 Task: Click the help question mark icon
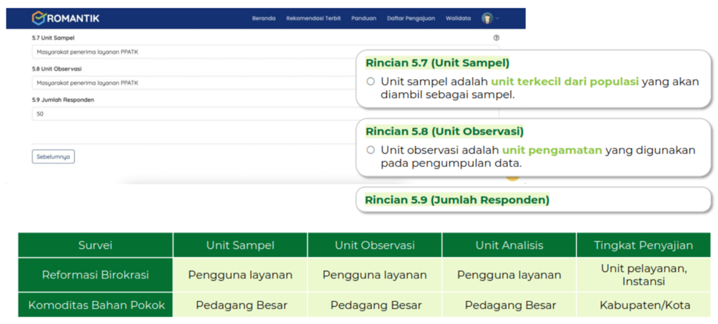496,38
